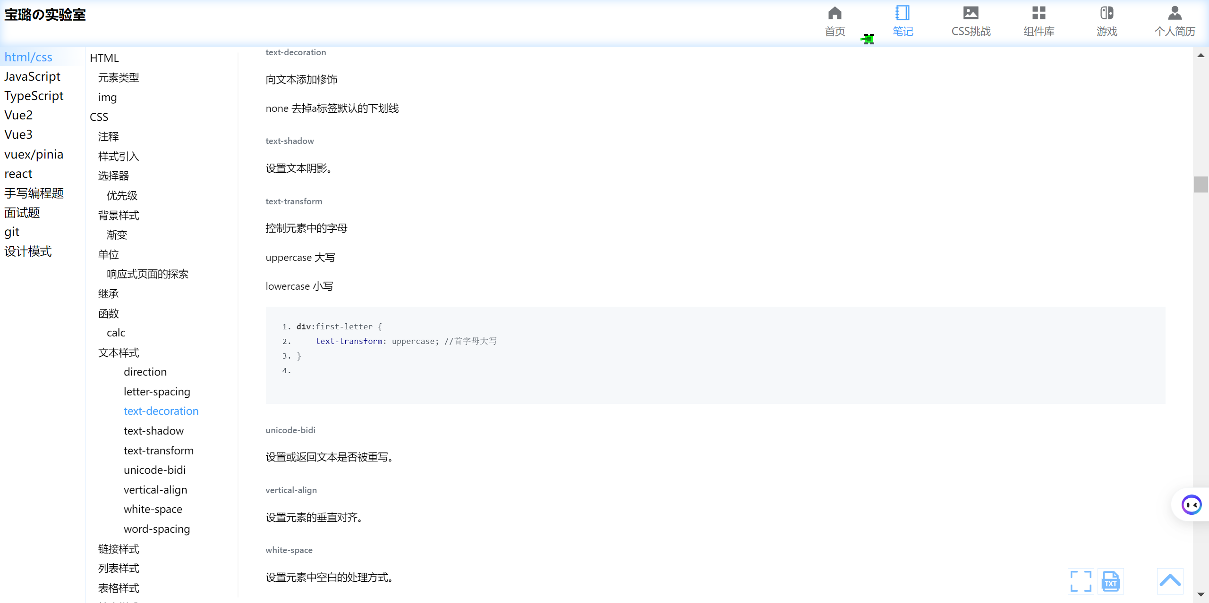
Task: Select the git notes category
Action: [12, 232]
